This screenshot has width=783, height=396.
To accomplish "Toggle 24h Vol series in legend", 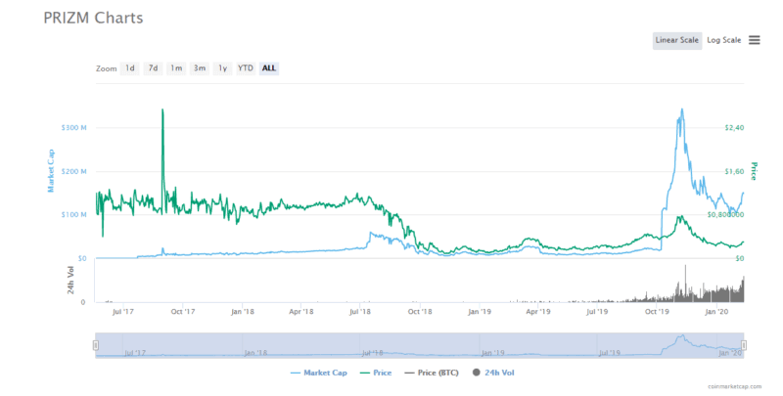I will point(493,374).
